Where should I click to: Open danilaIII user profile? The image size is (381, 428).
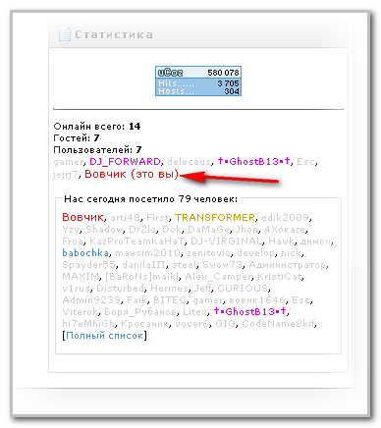pos(143,265)
